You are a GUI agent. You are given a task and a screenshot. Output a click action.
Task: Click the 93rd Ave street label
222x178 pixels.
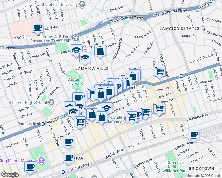[x=134, y=145]
